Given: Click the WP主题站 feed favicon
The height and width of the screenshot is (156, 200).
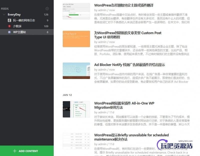Looking at the screenshot, I should tap(9, 32).
